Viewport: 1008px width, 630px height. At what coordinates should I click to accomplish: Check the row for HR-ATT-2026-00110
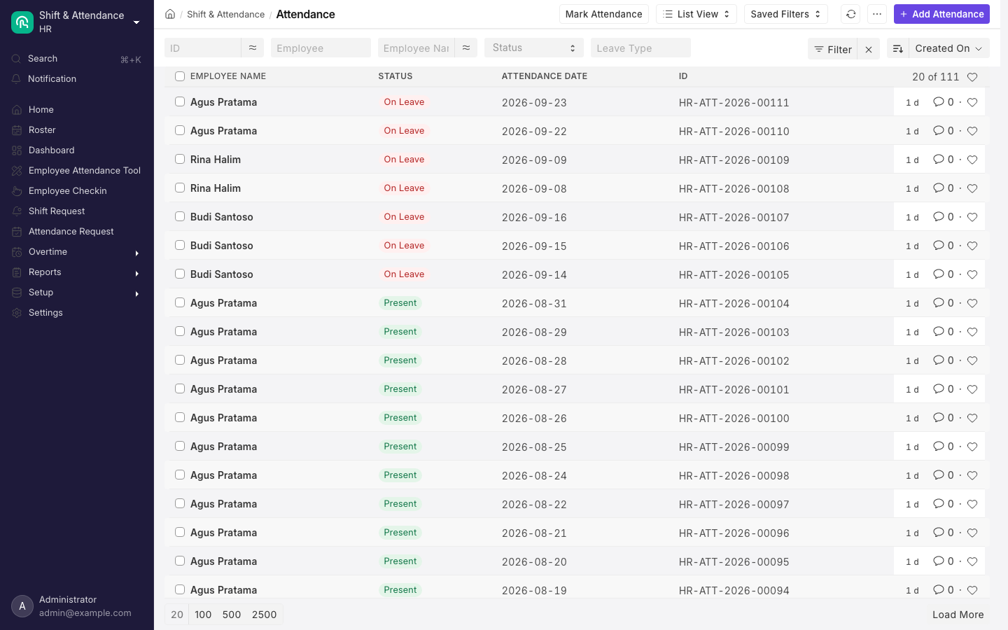tap(180, 130)
